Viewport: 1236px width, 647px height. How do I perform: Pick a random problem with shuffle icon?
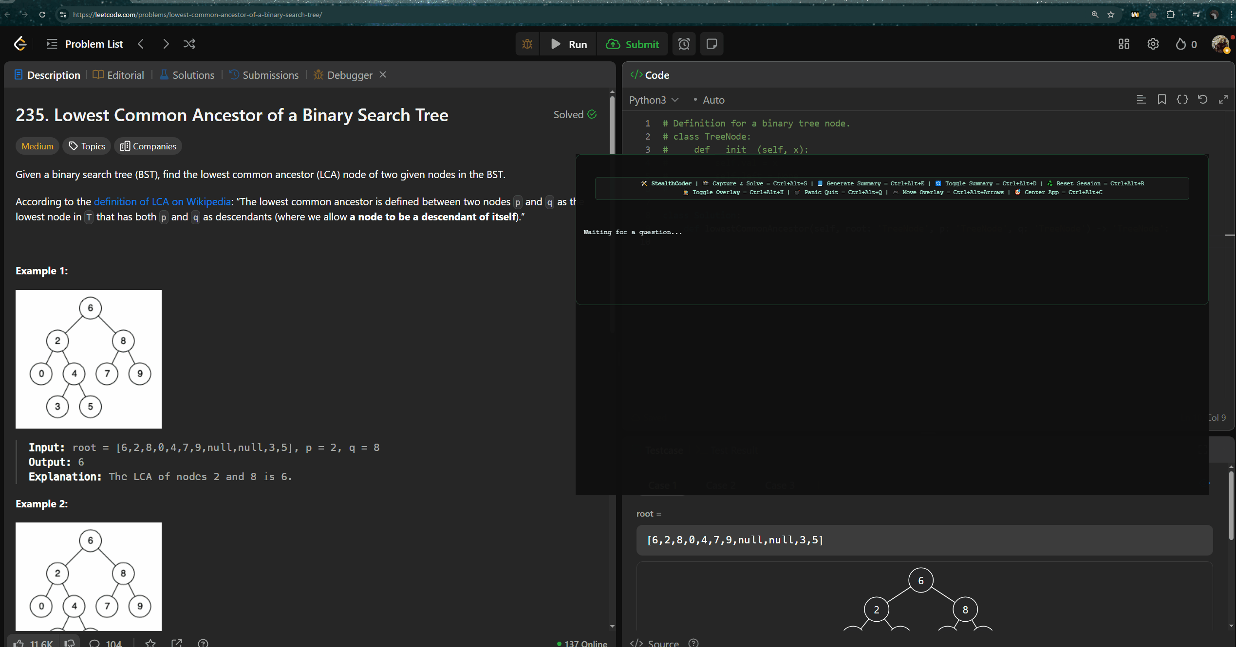pyautogui.click(x=189, y=44)
